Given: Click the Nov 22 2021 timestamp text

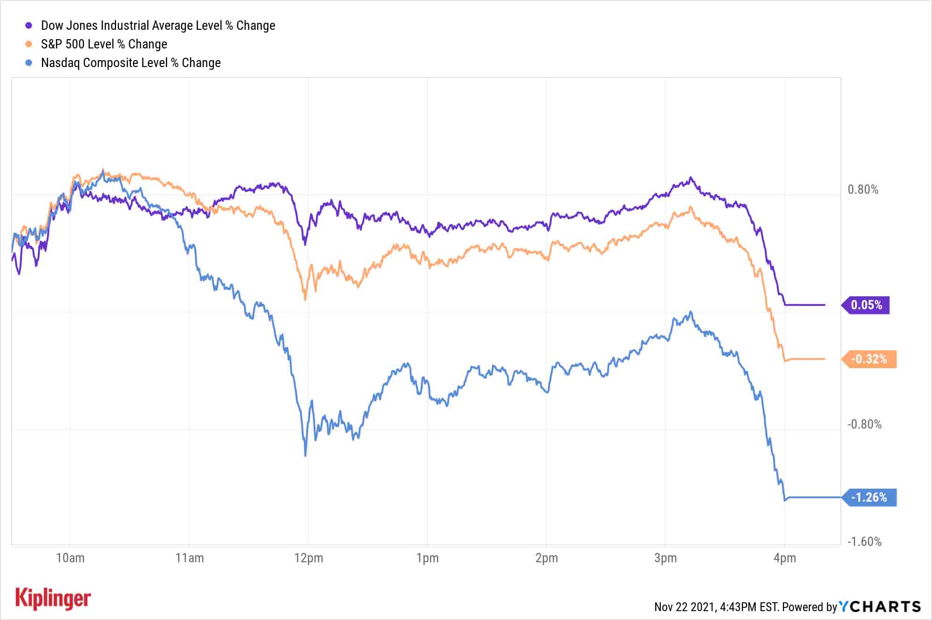Looking at the screenshot, I should pyautogui.click(x=716, y=606).
